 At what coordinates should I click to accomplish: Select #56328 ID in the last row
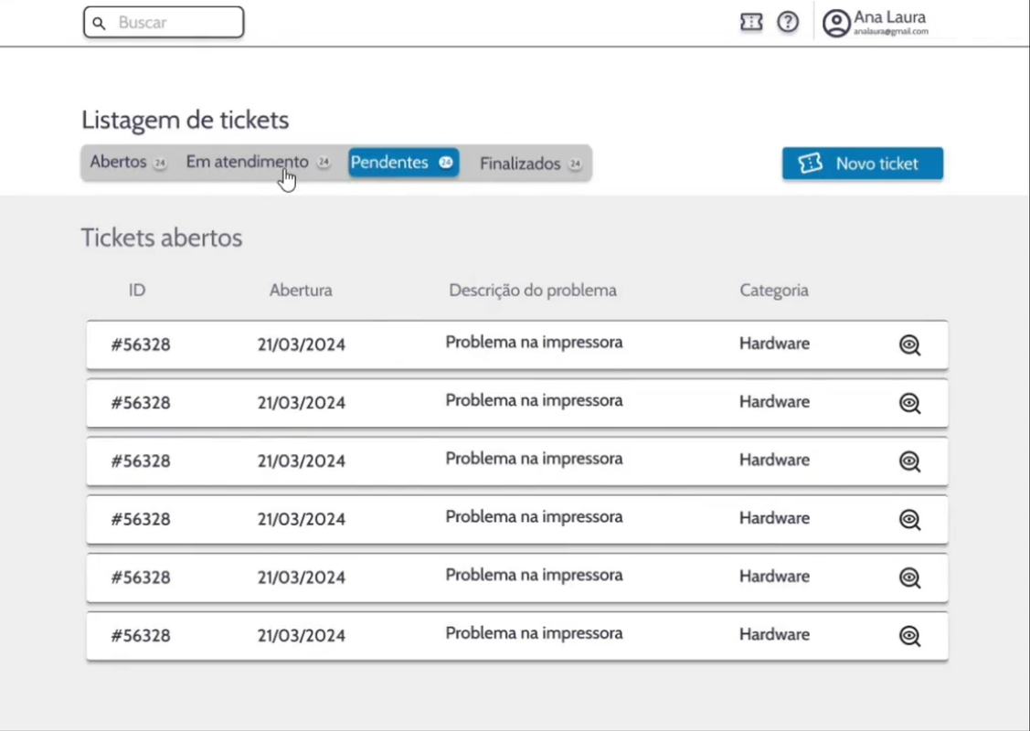141,636
